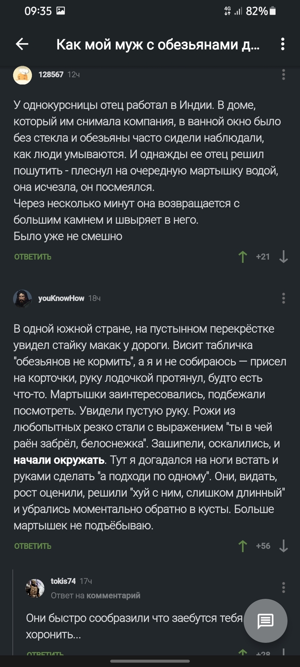
Task: Tap the navigation pill at screen bottom
Action: point(150,662)
